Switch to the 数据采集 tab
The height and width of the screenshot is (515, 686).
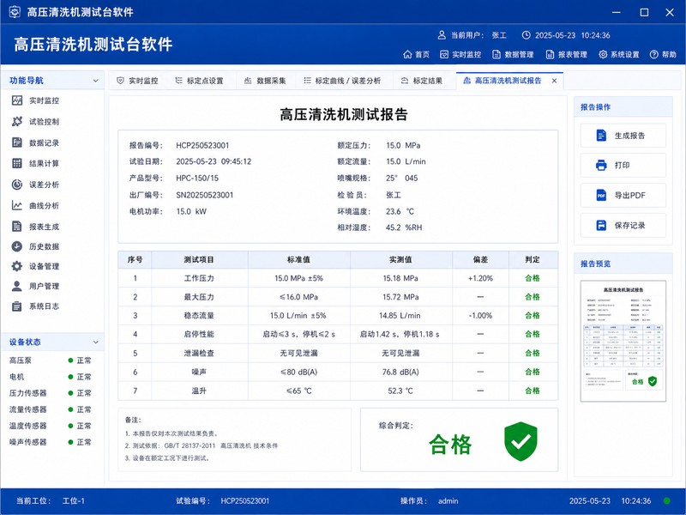265,81
